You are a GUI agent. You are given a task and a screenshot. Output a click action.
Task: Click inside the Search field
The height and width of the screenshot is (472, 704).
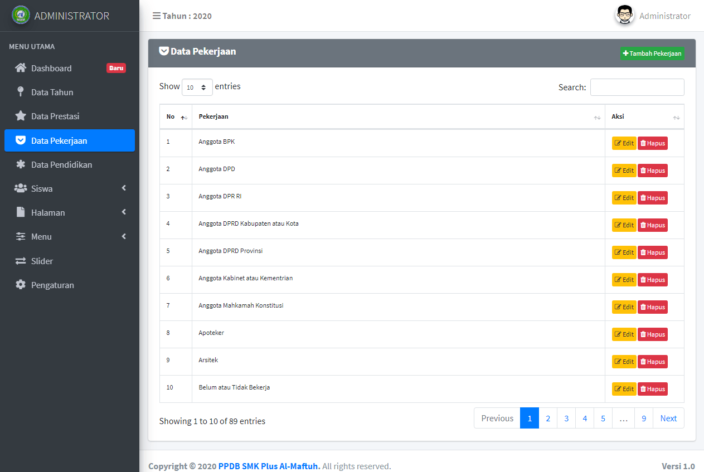[637, 87]
